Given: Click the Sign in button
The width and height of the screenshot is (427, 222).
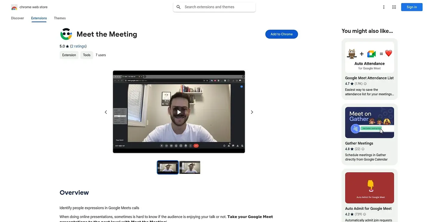Looking at the screenshot, I should click(x=411, y=7).
